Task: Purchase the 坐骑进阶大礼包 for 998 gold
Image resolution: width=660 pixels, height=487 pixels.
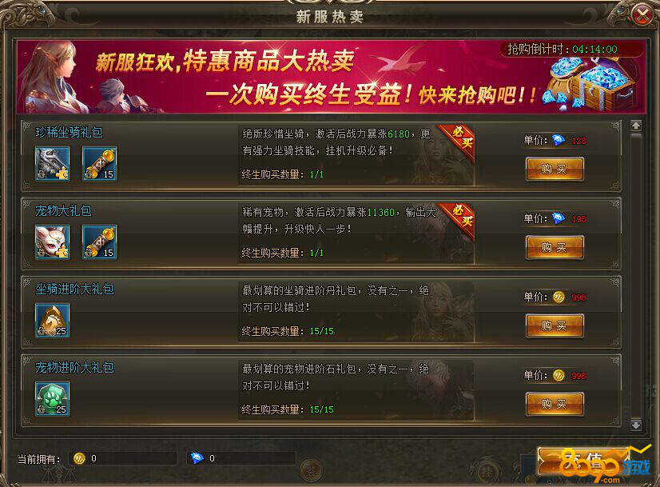Action: [x=555, y=325]
